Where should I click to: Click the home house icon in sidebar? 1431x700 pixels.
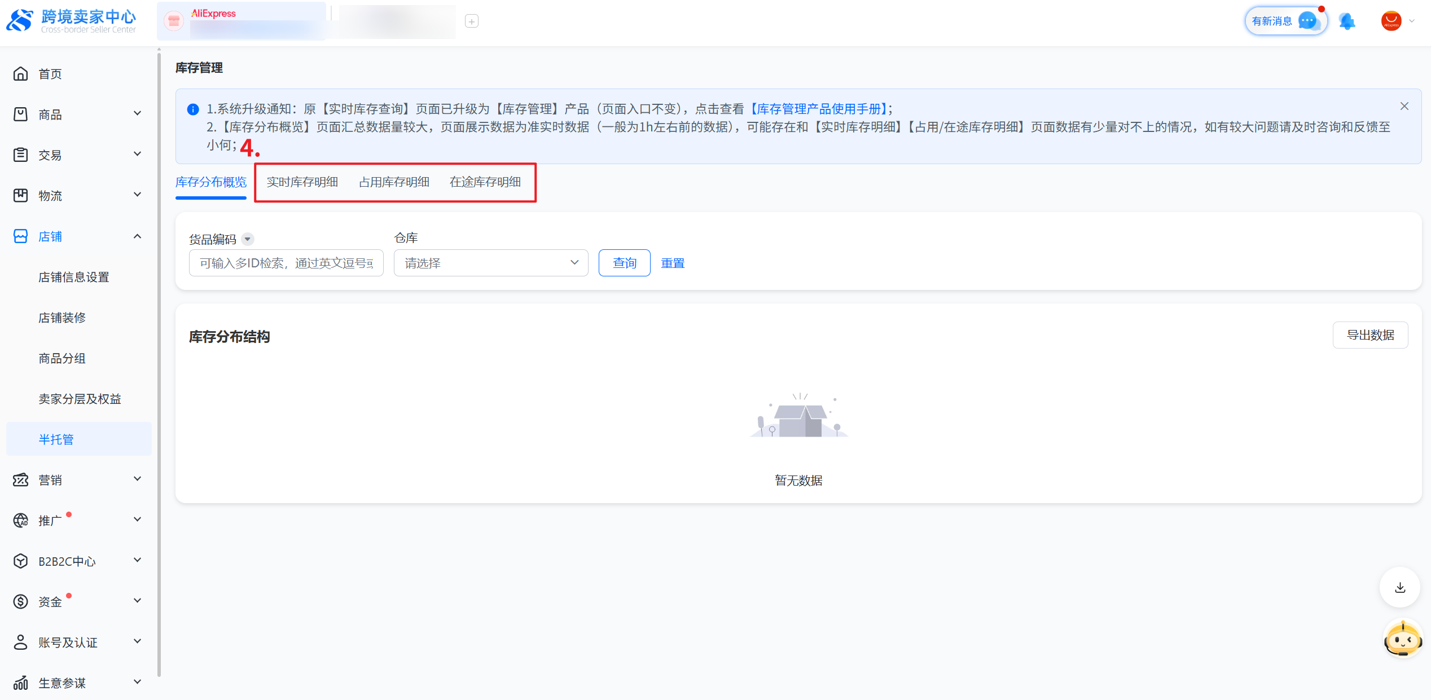click(x=21, y=74)
